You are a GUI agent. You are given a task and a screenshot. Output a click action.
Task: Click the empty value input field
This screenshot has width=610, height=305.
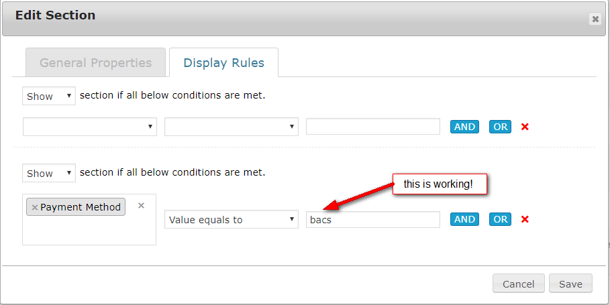(373, 127)
